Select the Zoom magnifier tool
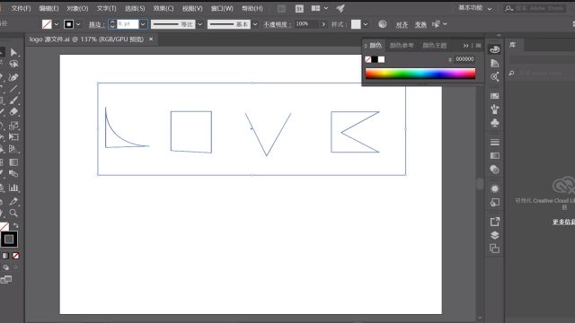575x323 pixels. click(13, 213)
